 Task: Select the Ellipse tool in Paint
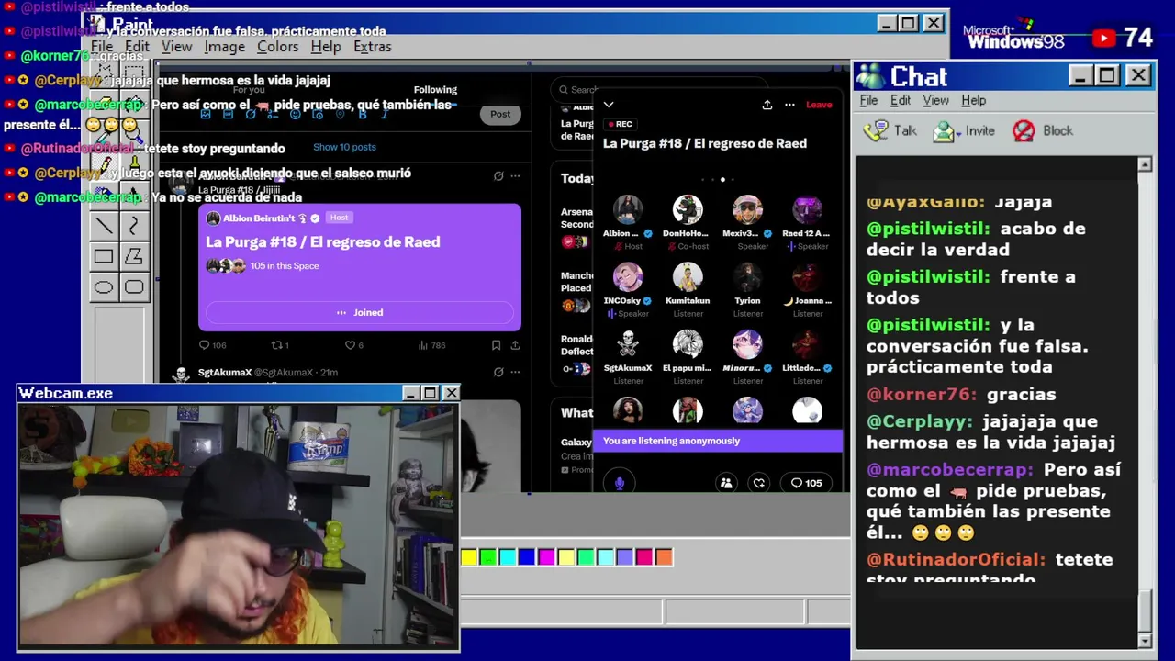click(x=104, y=287)
